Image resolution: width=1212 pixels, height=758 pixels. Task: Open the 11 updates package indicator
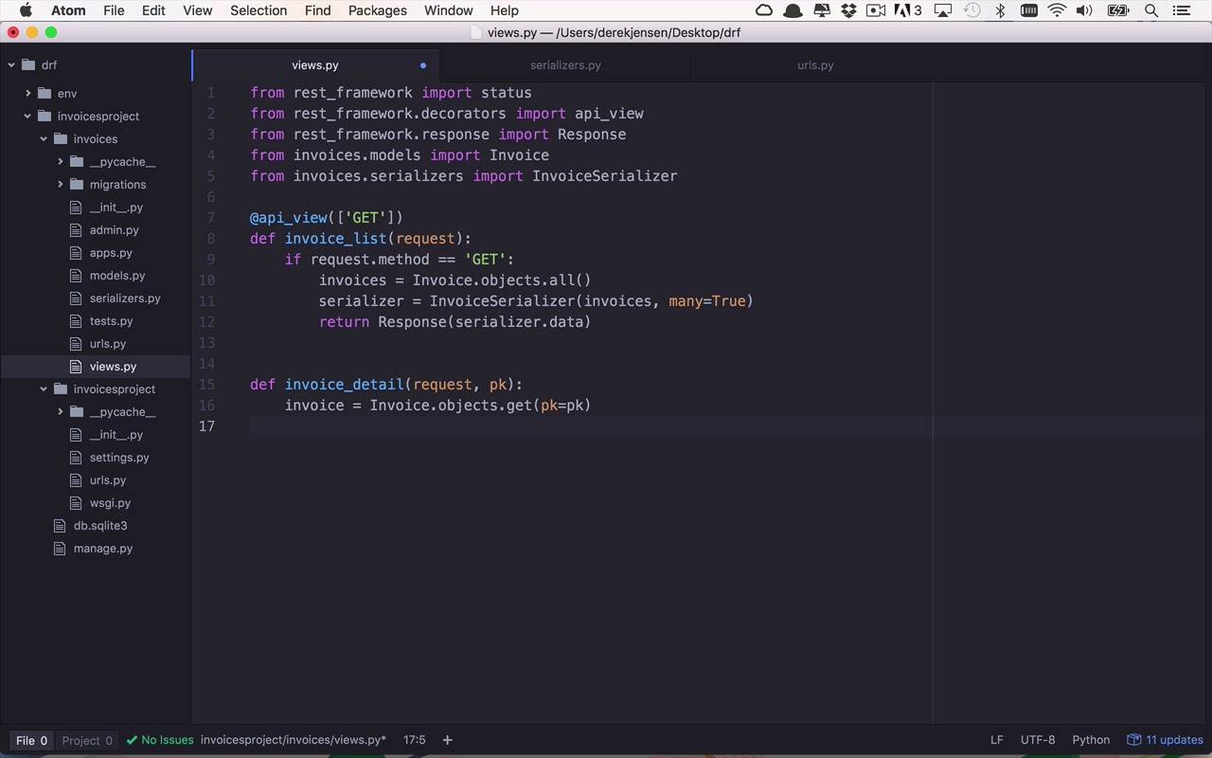click(1165, 740)
